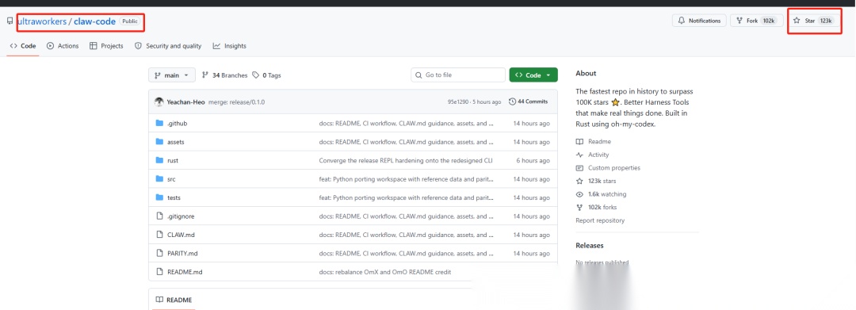Click the Fork button
The height and width of the screenshot is (310, 856).
(757, 21)
